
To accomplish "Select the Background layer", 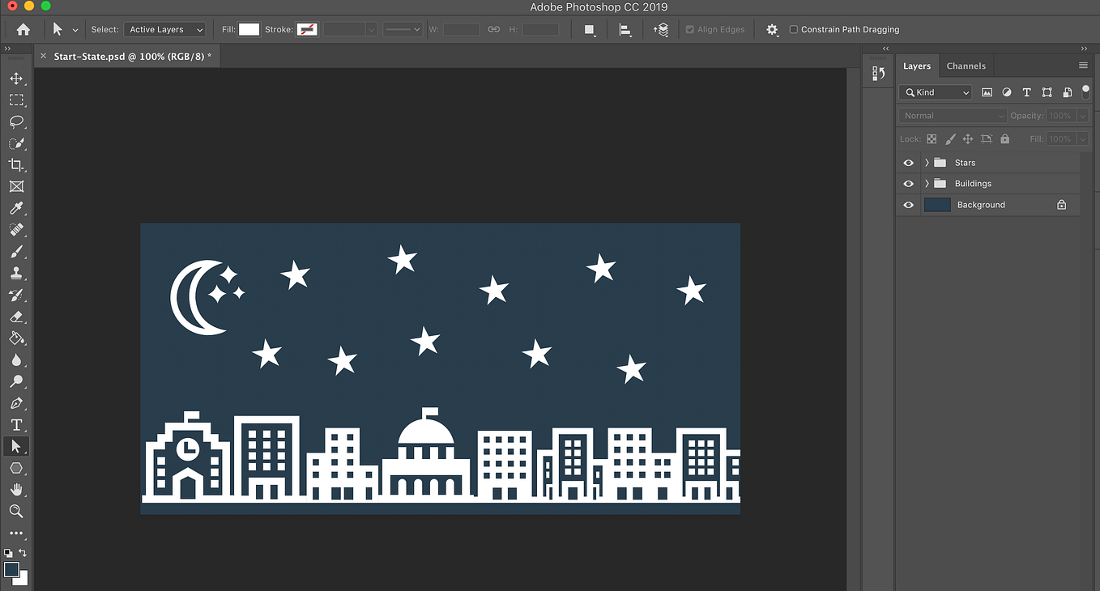I will pyautogui.click(x=981, y=205).
